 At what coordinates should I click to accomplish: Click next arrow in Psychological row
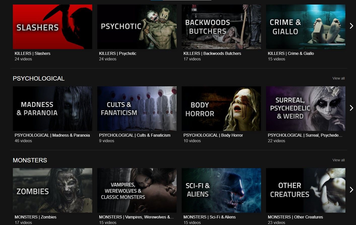tap(351, 108)
